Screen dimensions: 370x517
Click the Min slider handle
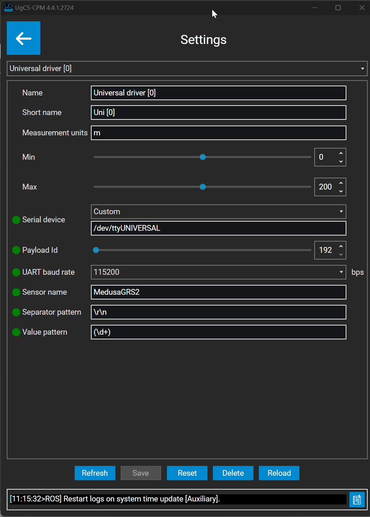click(203, 157)
